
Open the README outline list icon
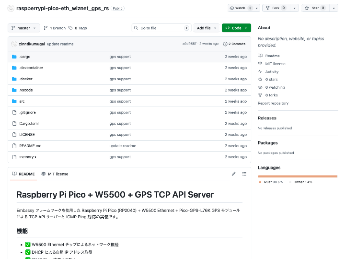tap(244, 174)
